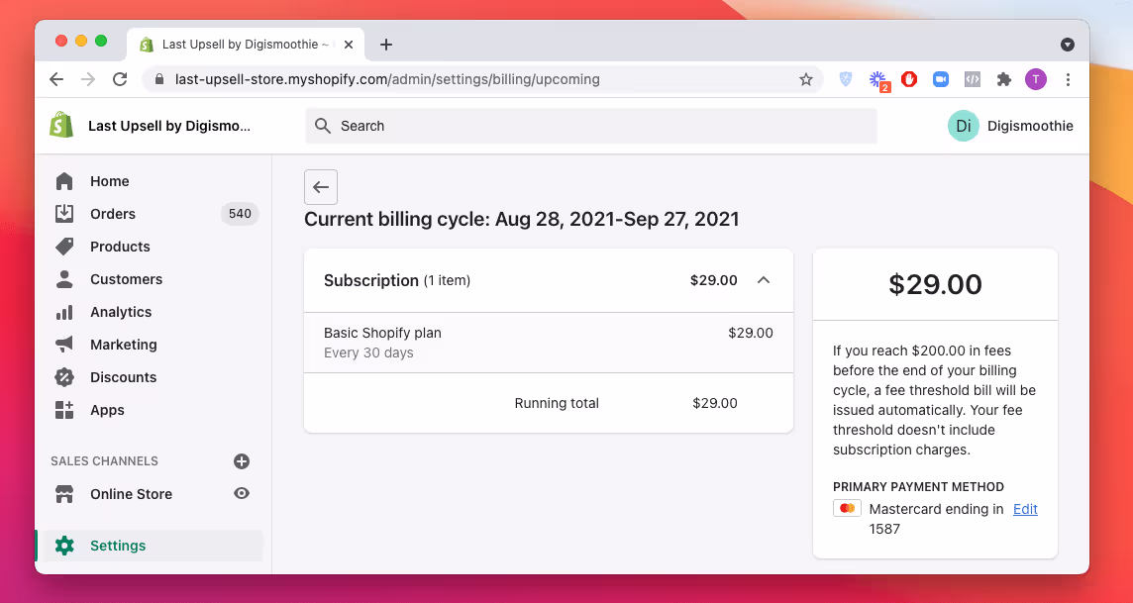Image resolution: width=1133 pixels, height=603 pixels.
Task: Click the store name Last Upsell by Digismo...
Action: [169, 126]
